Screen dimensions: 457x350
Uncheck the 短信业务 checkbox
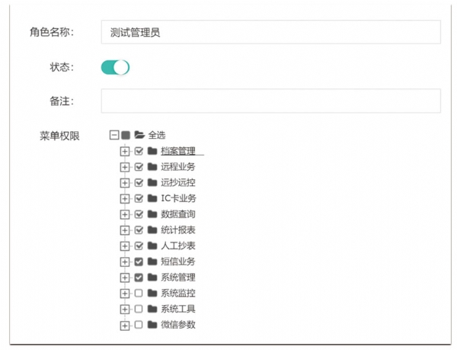139,262
